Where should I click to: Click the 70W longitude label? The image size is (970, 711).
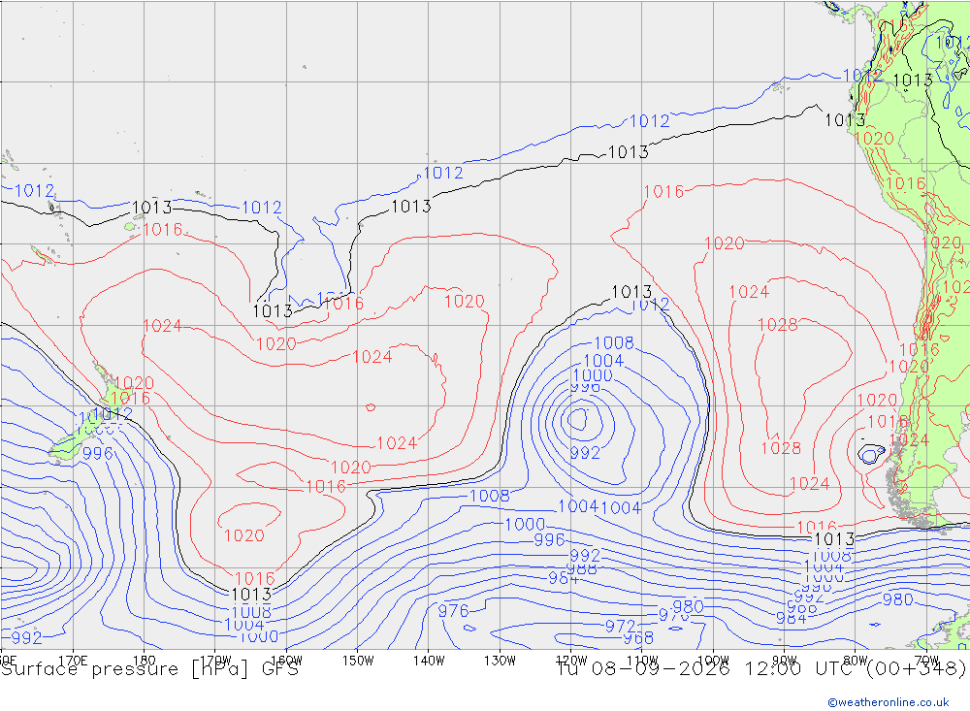(x=926, y=661)
